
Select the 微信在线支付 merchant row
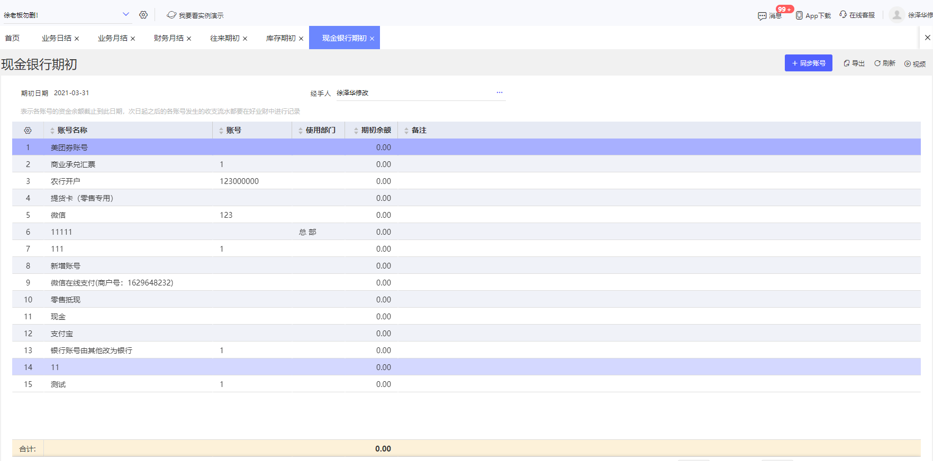pyautogui.click(x=466, y=283)
